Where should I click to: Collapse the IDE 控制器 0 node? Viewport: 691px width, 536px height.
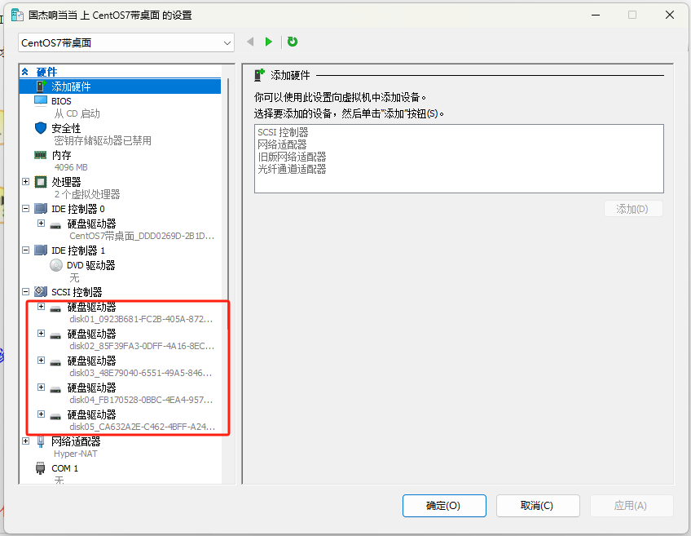[25, 208]
